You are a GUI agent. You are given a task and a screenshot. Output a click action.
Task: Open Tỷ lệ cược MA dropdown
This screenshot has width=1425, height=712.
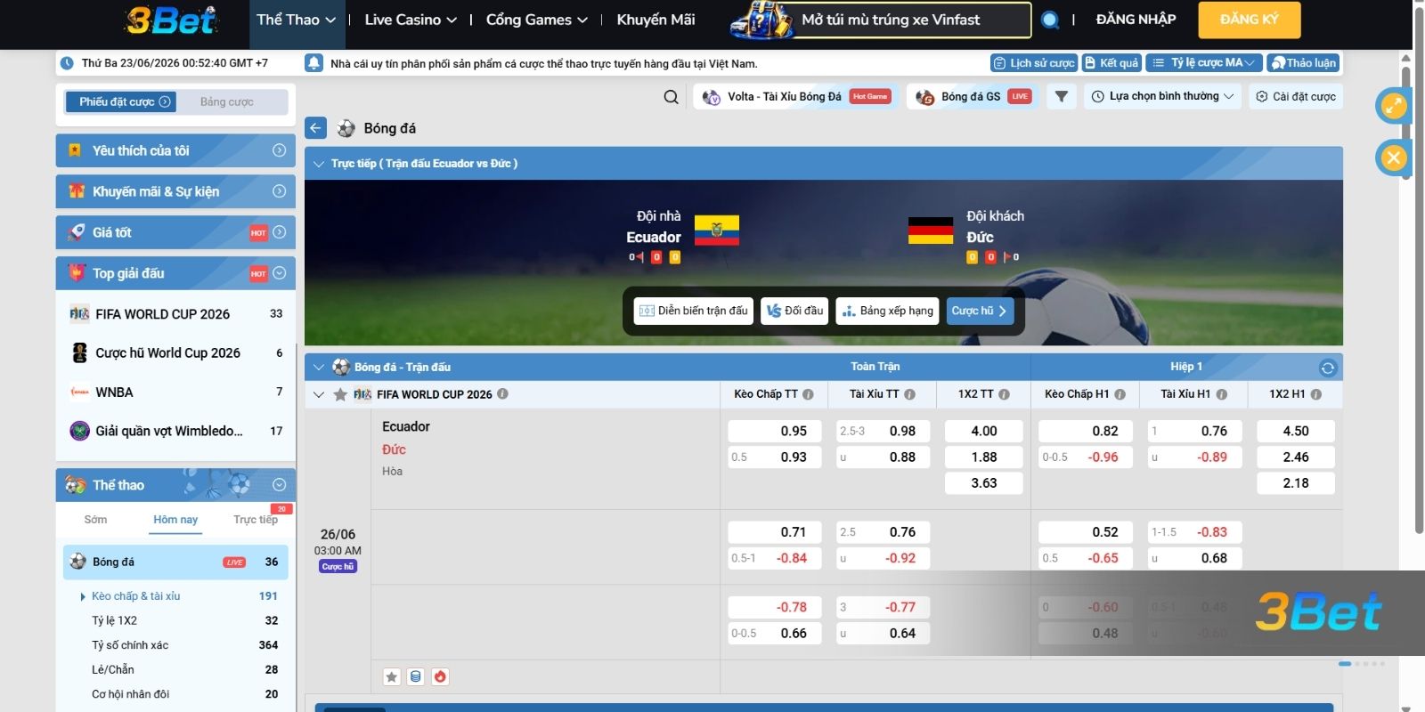point(1204,63)
